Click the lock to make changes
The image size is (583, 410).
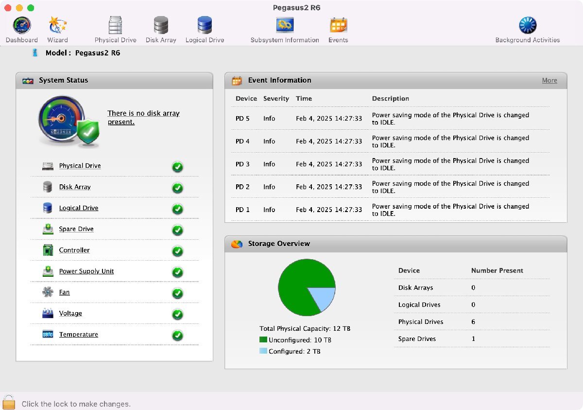(x=9, y=402)
